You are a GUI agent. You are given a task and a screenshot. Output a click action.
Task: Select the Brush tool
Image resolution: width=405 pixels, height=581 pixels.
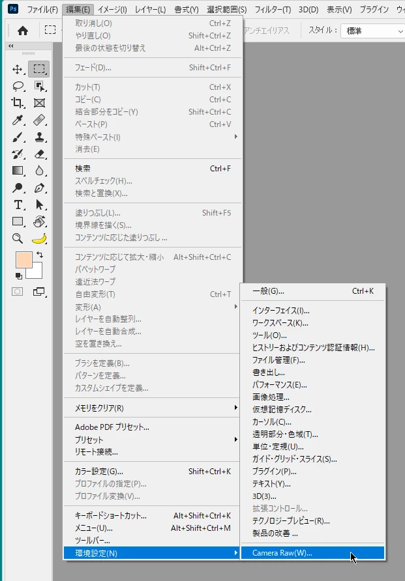[x=18, y=137]
